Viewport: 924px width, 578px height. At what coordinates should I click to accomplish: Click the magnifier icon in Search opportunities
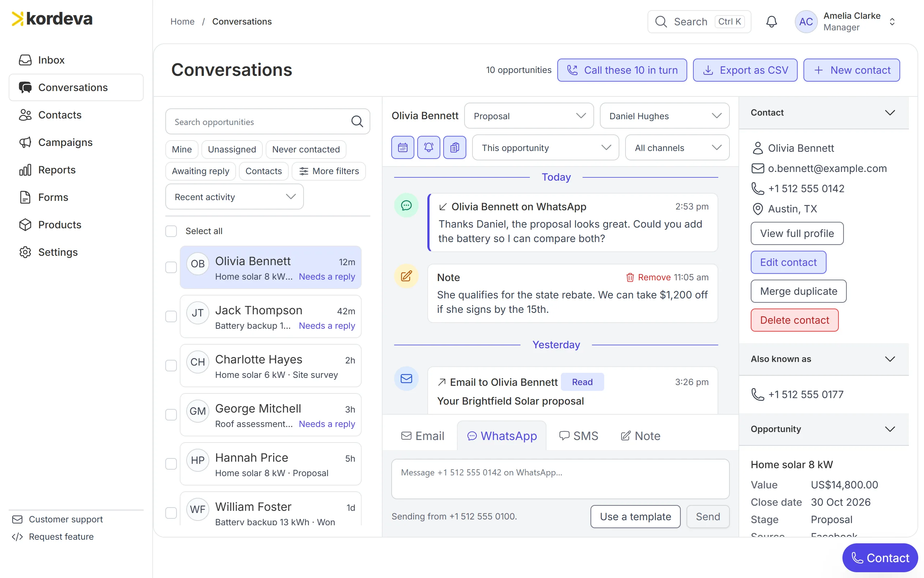click(357, 122)
